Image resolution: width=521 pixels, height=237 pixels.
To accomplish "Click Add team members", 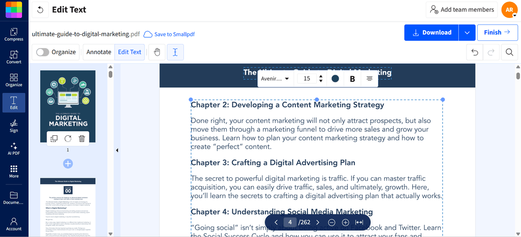I will pos(462,10).
